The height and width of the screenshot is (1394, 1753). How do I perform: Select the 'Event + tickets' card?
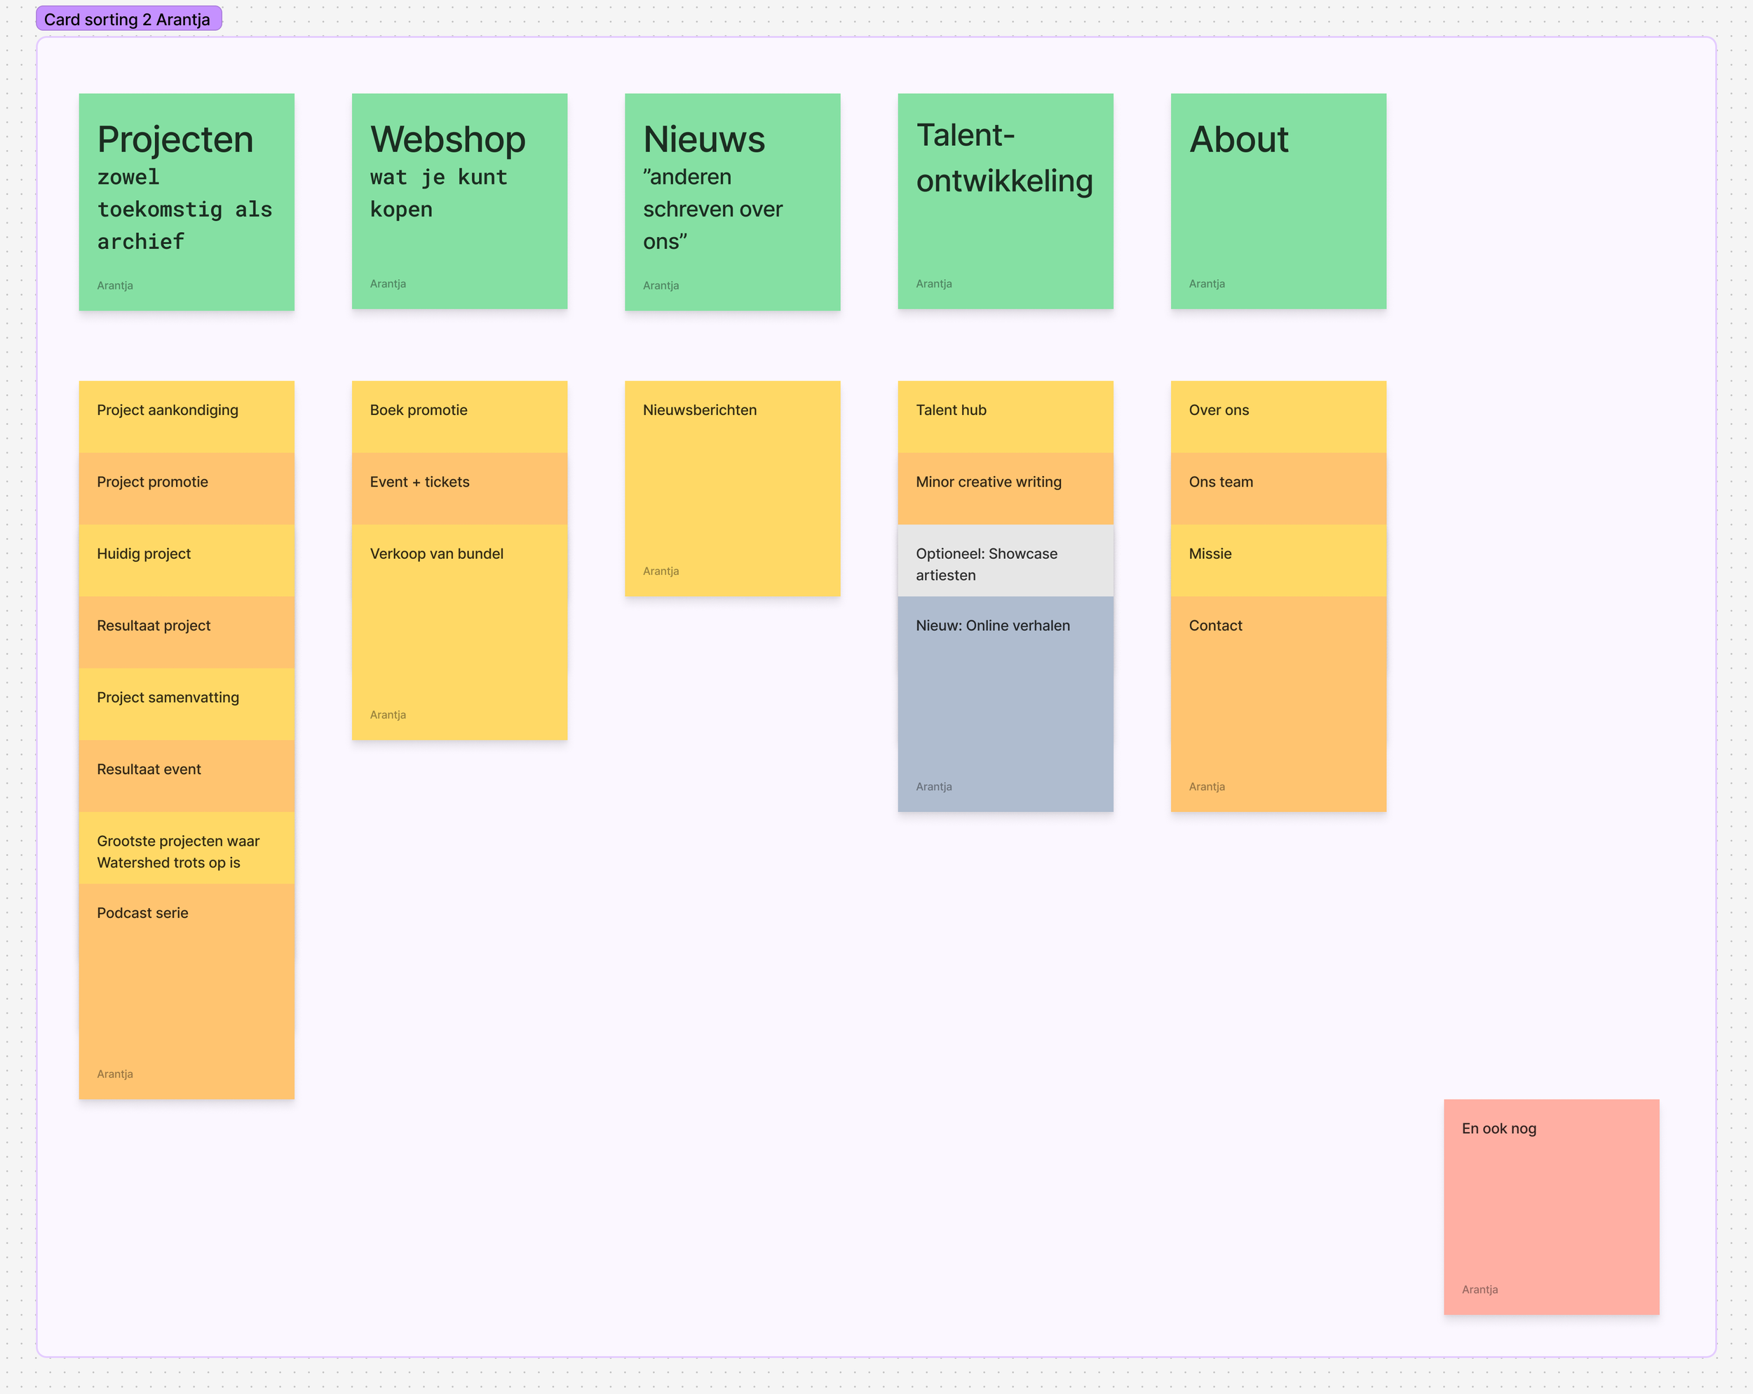click(459, 488)
